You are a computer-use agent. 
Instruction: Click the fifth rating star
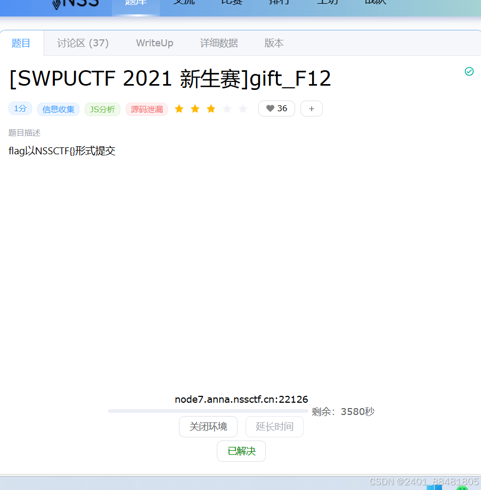point(243,109)
